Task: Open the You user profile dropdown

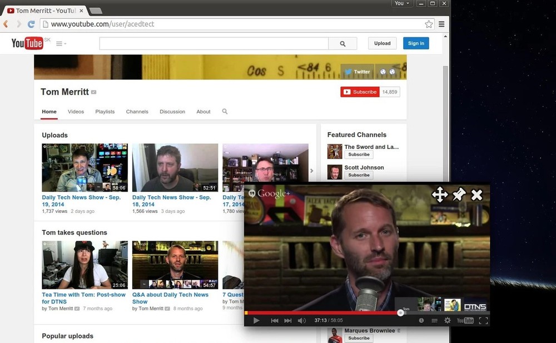Action: click(x=401, y=3)
